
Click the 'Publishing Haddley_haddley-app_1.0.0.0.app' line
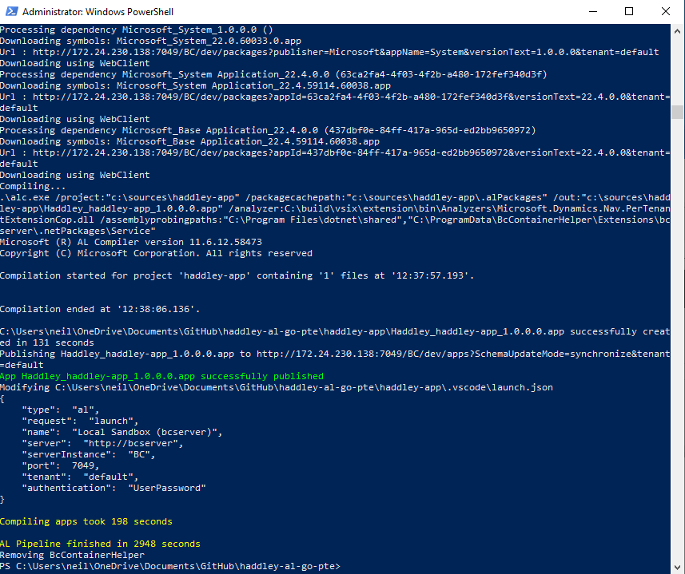[335, 359]
